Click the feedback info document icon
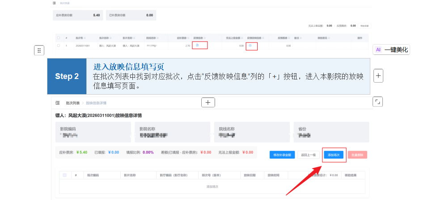The height and width of the screenshot is (200, 424). click(197, 46)
